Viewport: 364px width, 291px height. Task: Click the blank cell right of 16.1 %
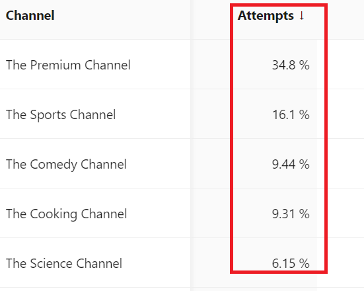[346, 114]
